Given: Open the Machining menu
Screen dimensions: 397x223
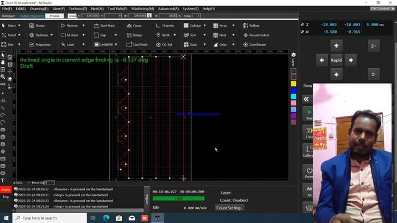Looking at the screenshot, I should point(143,9).
